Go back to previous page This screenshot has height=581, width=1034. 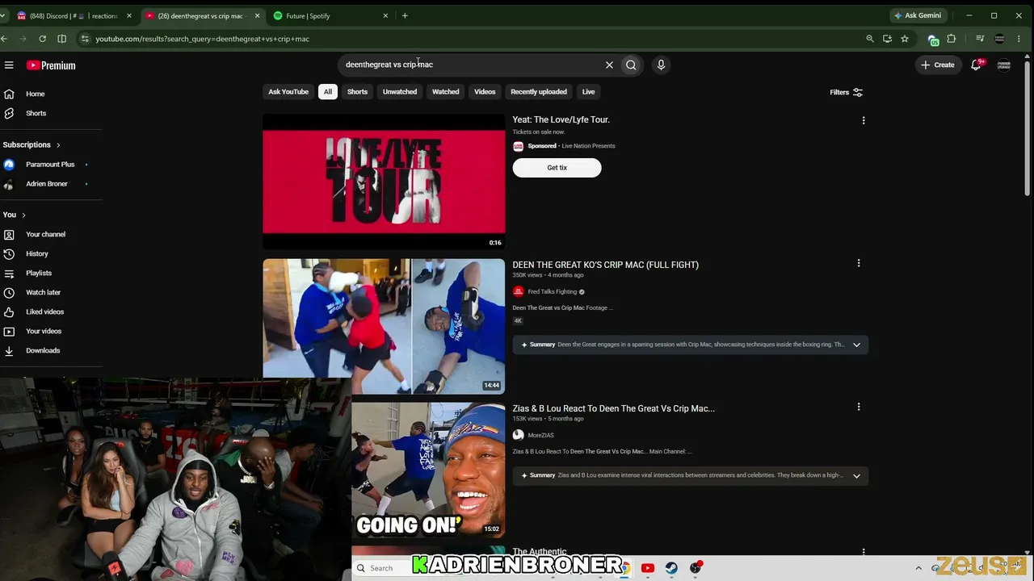coord(4,39)
